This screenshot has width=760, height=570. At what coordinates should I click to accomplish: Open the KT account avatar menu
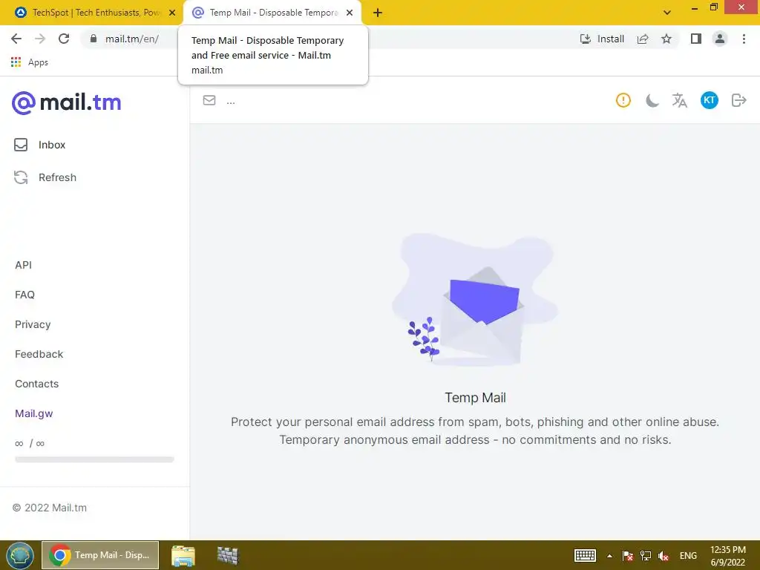pyautogui.click(x=709, y=100)
